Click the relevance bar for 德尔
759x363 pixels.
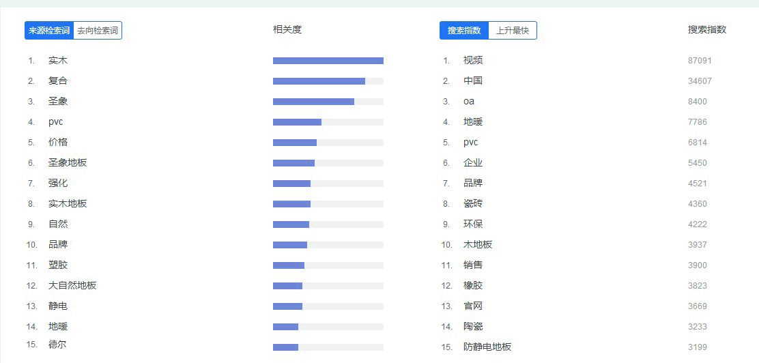tap(328, 347)
